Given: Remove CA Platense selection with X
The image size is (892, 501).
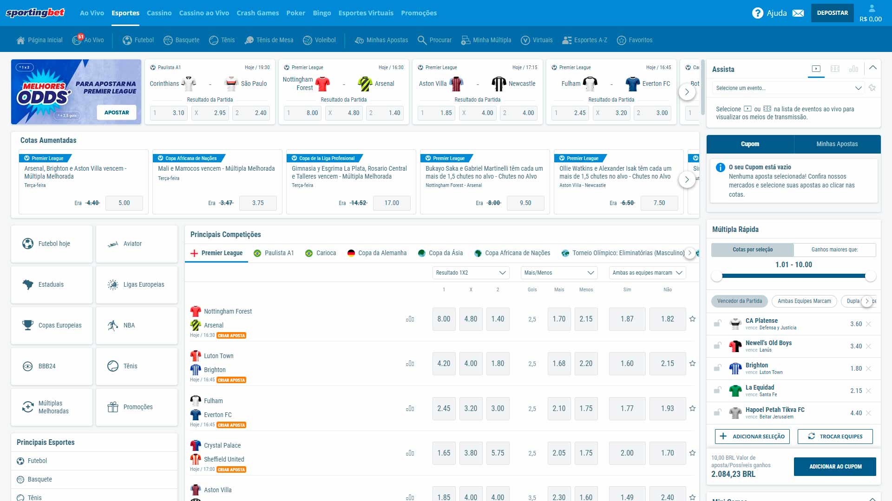Looking at the screenshot, I should tap(869, 324).
